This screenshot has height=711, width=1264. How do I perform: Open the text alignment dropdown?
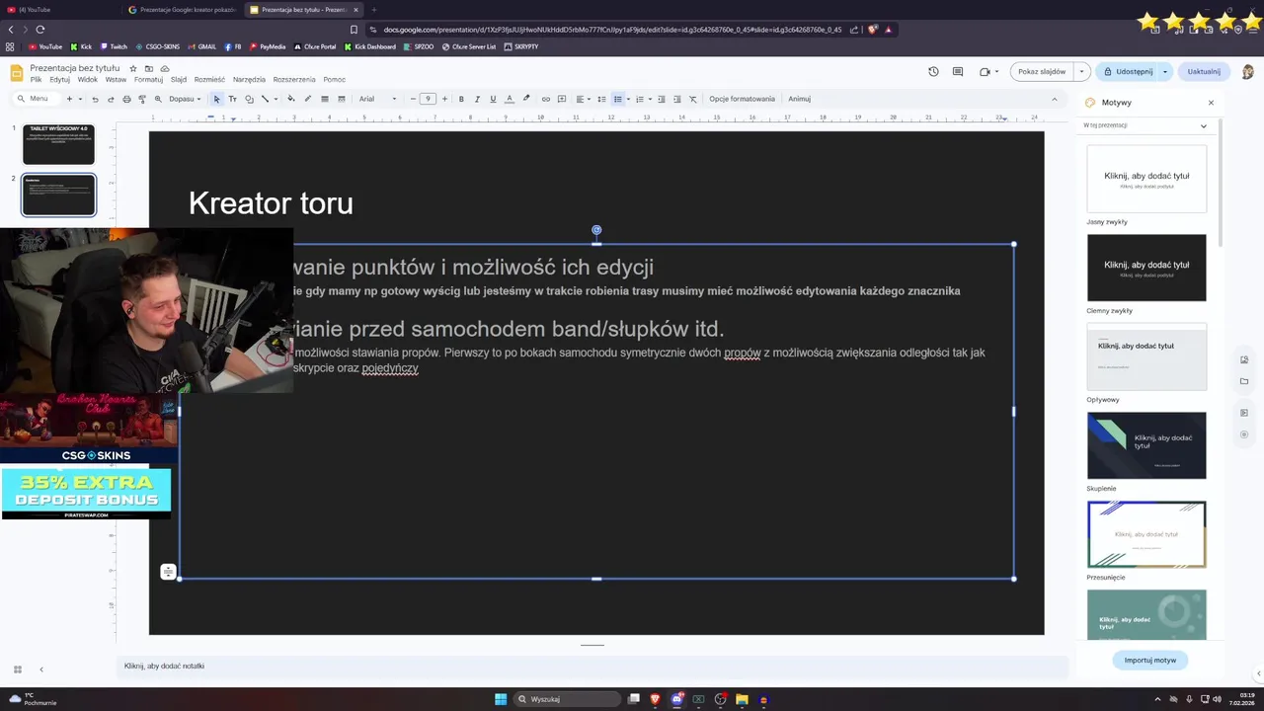click(x=582, y=99)
